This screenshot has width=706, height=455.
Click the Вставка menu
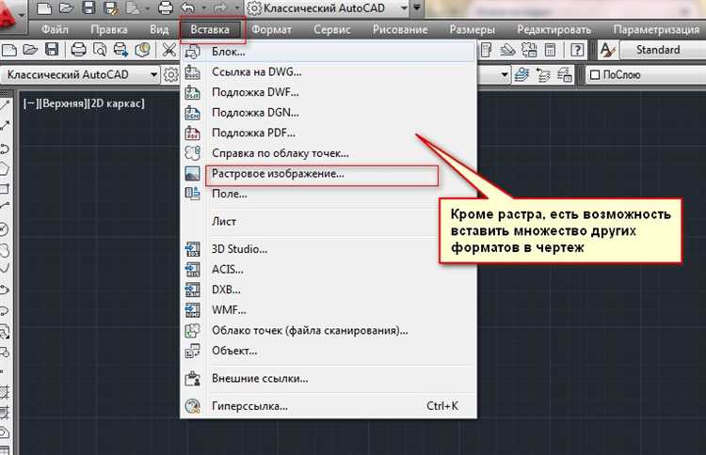pyautogui.click(x=210, y=30)
